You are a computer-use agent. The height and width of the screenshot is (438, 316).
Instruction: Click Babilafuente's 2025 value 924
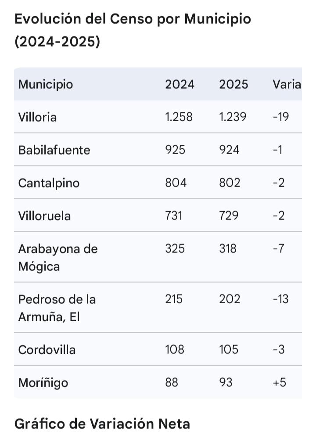click(x=230, y=150)
